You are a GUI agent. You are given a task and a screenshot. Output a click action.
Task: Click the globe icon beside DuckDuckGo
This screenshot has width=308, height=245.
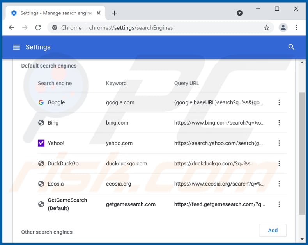tap(41, 163)
